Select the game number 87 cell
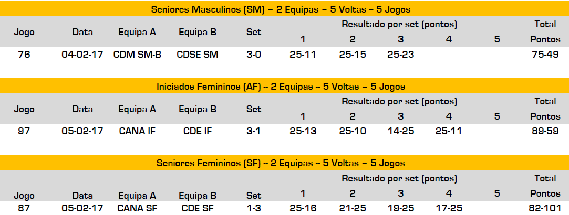Viewport: 569px width, 215px height. [x=24, y=208]
